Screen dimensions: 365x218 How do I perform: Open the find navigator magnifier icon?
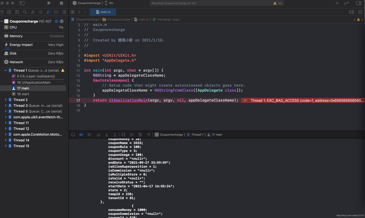point(25,12)
